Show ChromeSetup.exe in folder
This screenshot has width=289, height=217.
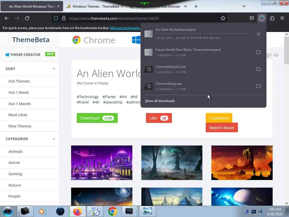coord(259,86)
